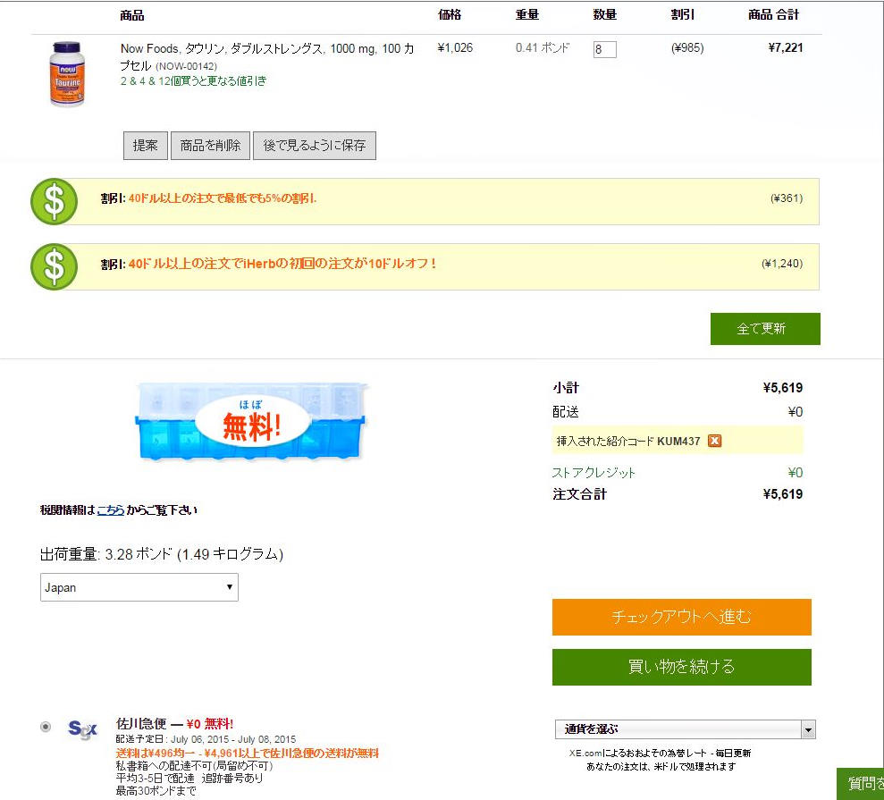The height and width of the screenshot is (800, 884).
Task: Click the green 全て更新 update button
Action: coord(764,329)
